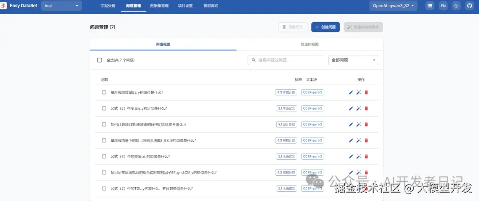Click question text 如何计算项目第i座隧道…Q_i?
479x201 pixels.
(x=149, y=124)
